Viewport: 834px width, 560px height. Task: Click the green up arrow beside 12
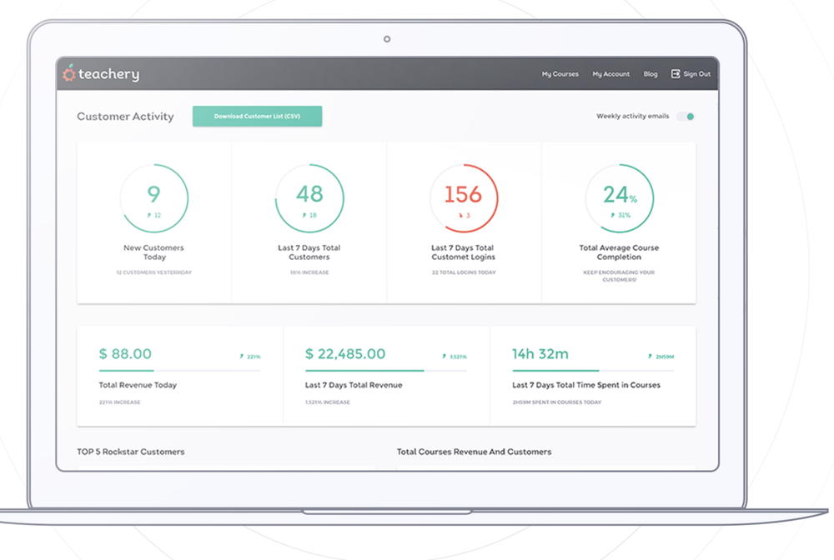pyautogui.click(x=149, y=215)
